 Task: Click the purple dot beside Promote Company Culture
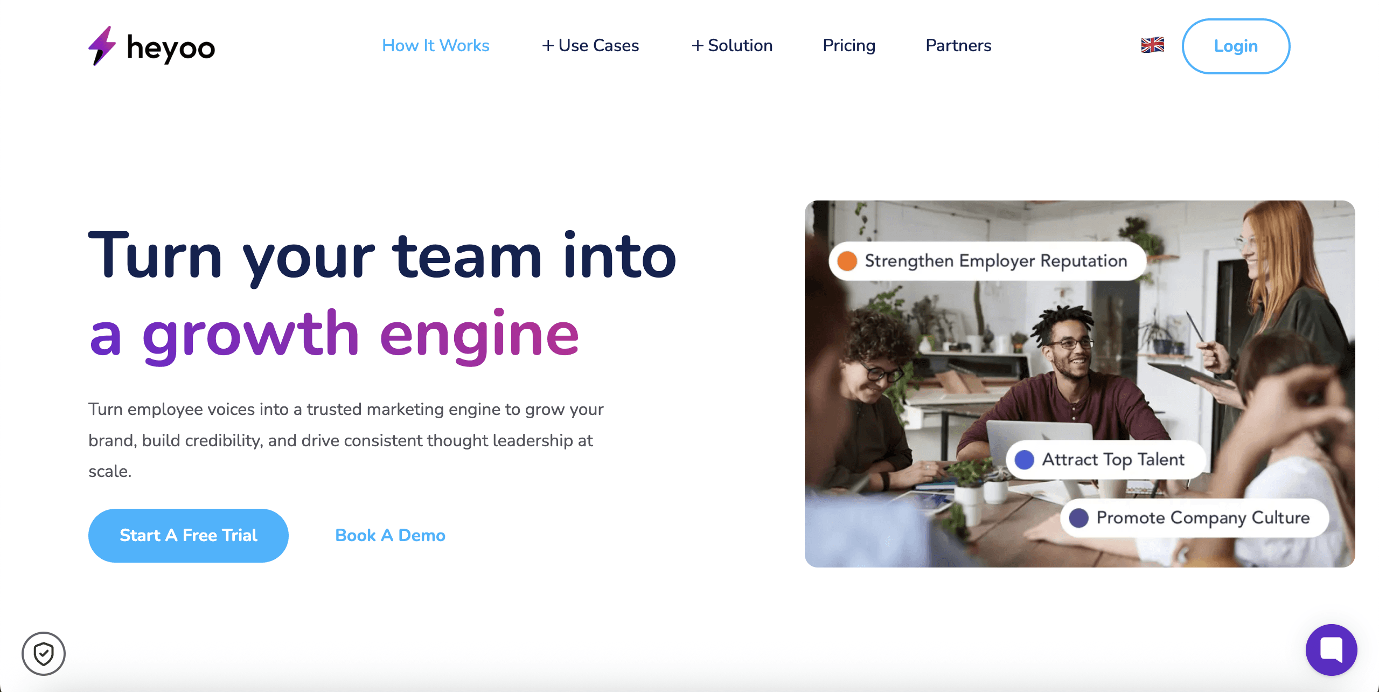[x=1078, y=518]
